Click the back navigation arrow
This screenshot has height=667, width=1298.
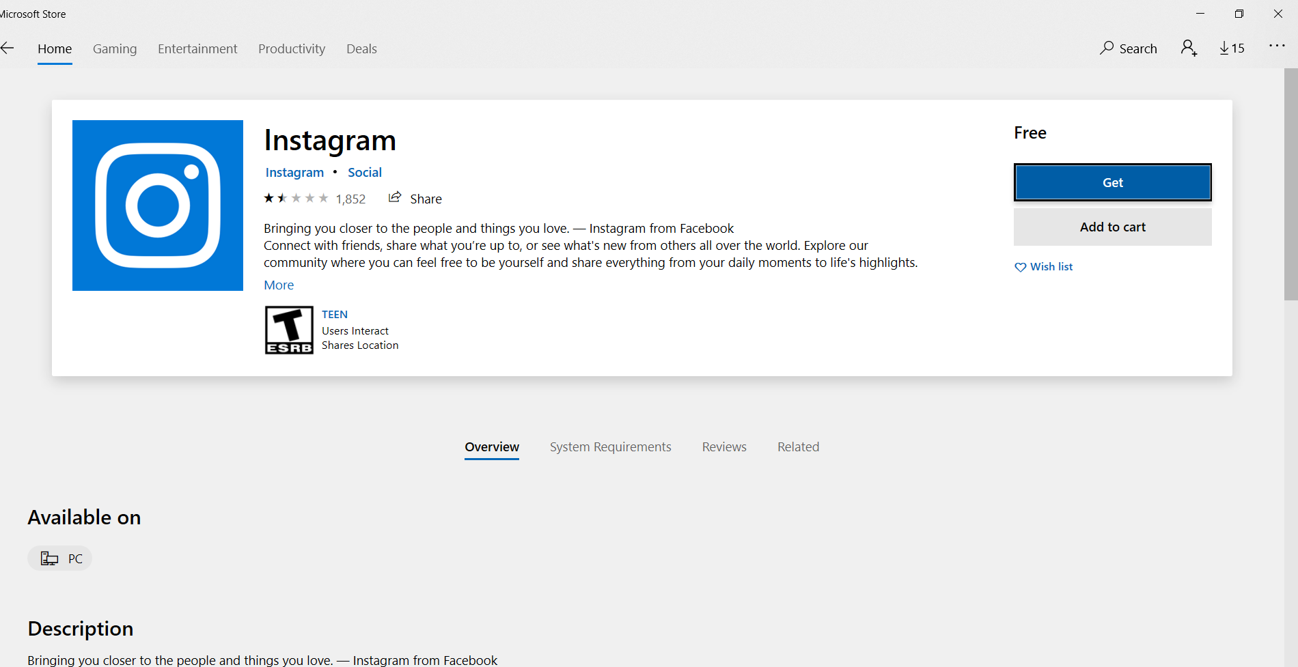pos(8,48)
